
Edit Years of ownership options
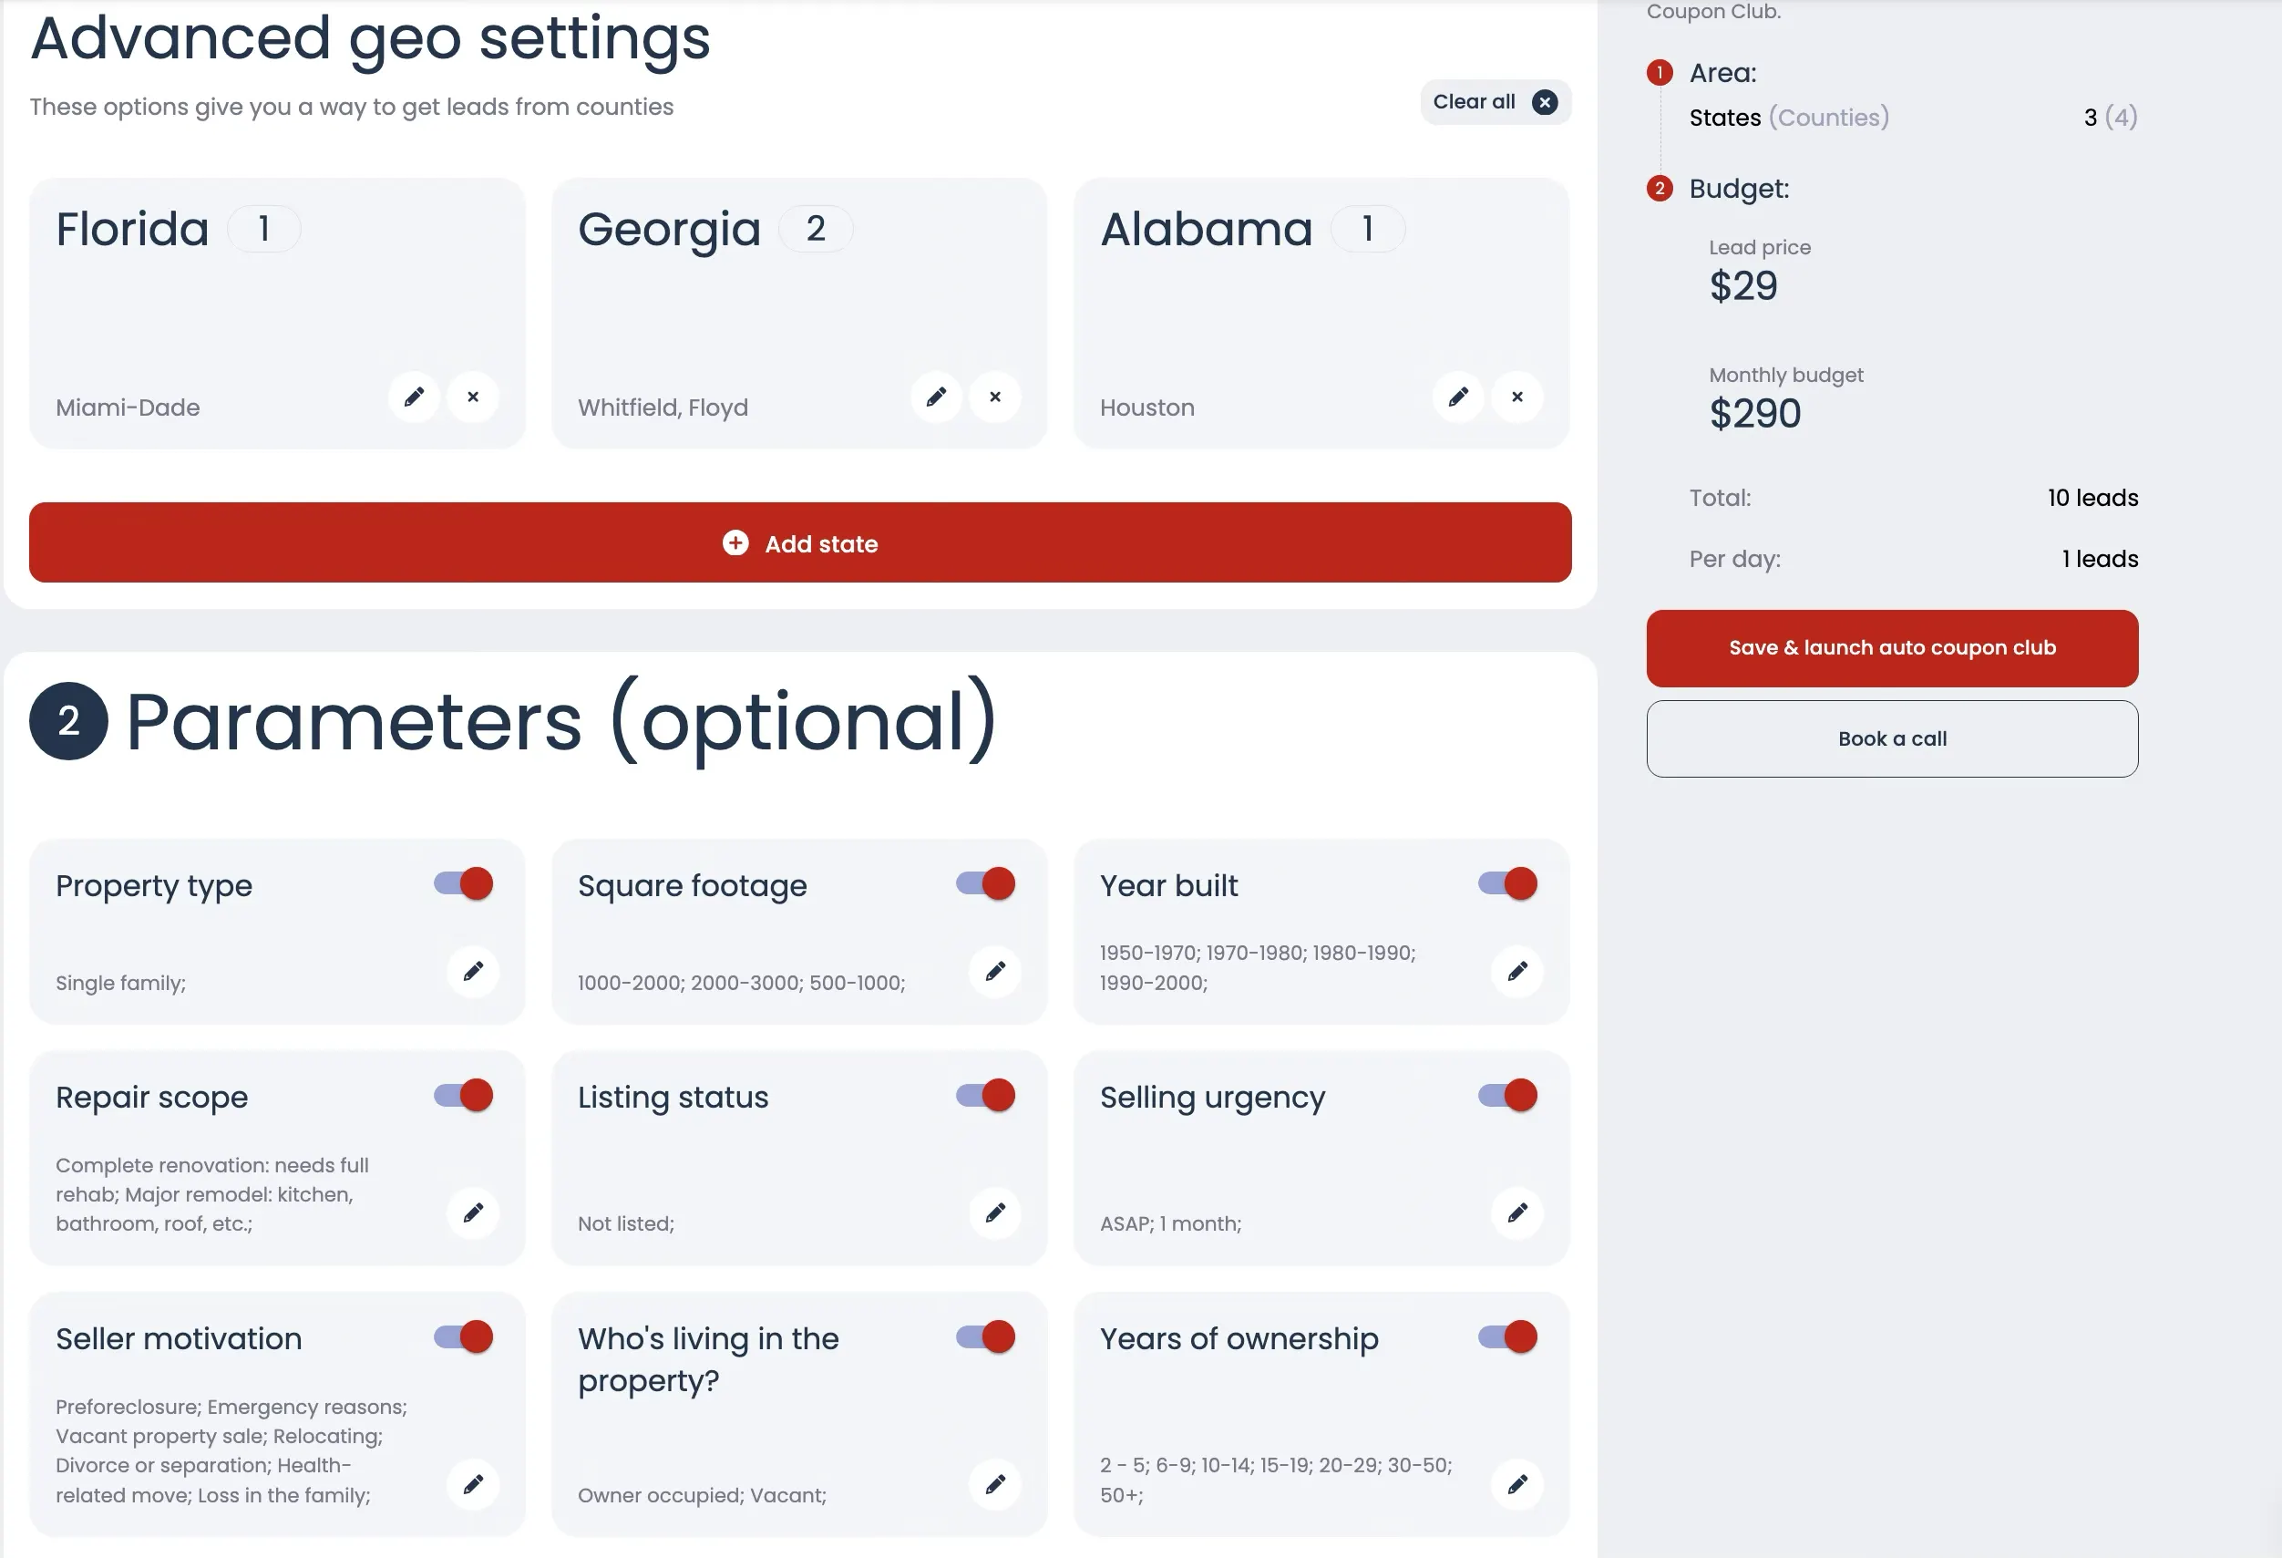1518,1484
